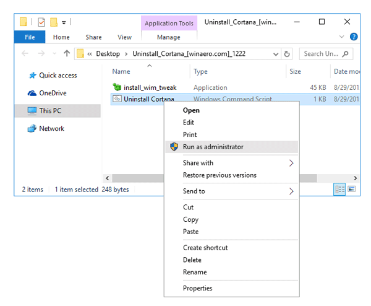Collapse the ribbon with chevron
371x306 pixels.
coord(343,37)
